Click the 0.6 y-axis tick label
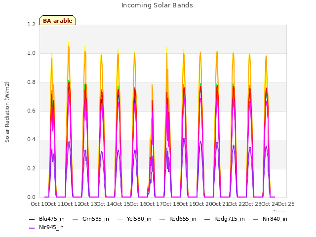Screen dimensions: 316x237 pos(31,111)
